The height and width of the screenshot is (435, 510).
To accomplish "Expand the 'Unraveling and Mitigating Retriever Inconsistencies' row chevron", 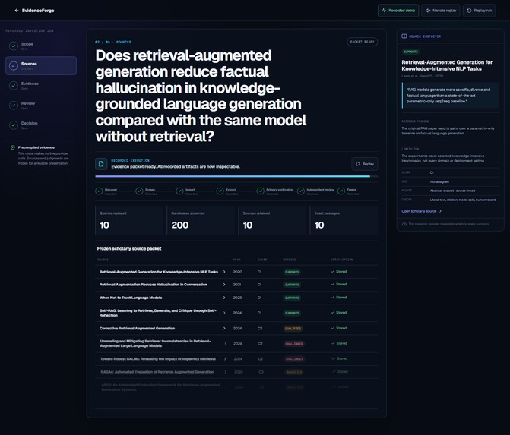I will 225,343.
